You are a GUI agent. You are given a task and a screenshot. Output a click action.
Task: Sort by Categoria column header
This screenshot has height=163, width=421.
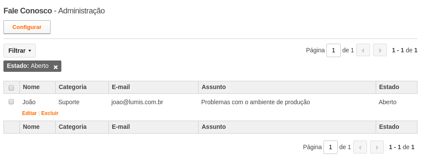click(73, 87)
